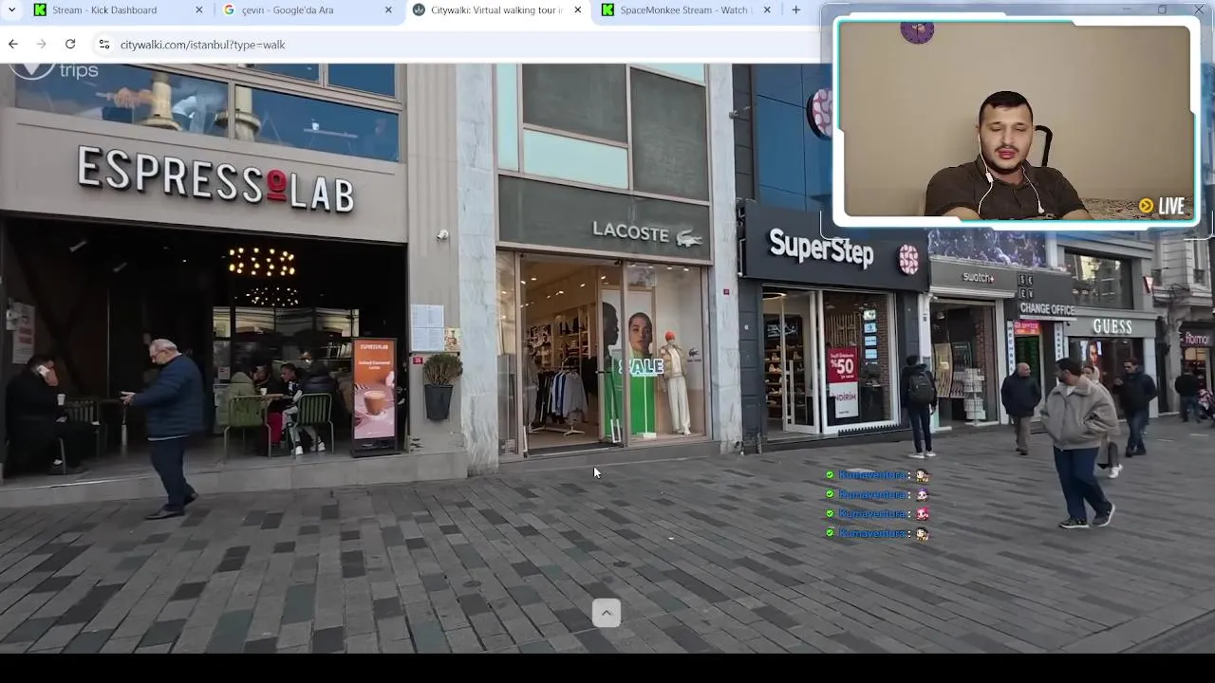The height and width of the screenshot is (683, 1215).
Task: Expand the panel with the up-chevron button
Action: pyautogui.click(x=607, y=613)
